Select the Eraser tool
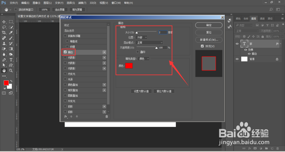This screenshot has height=152, width=285. 4,49
